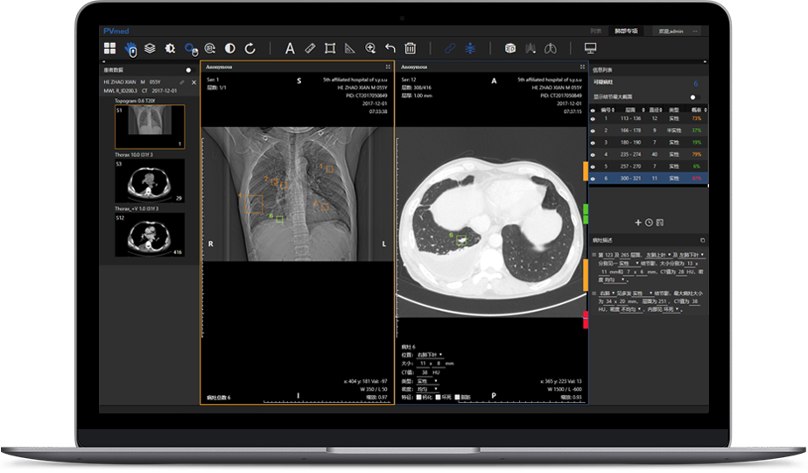Select the magnifying glass plus tool
The height and width of the screenshot is (473, 808).
coord(370,48)
